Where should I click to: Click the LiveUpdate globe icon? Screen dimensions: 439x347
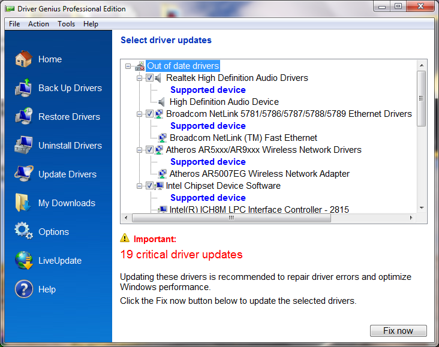(x=24, y=260)
